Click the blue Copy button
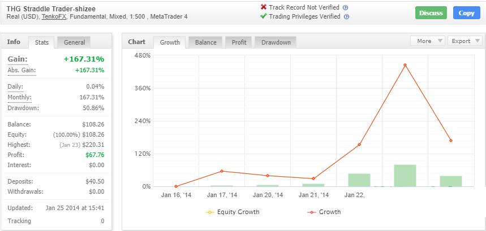Viewport: 486px width, 231px height. click(x=466, y=13)
